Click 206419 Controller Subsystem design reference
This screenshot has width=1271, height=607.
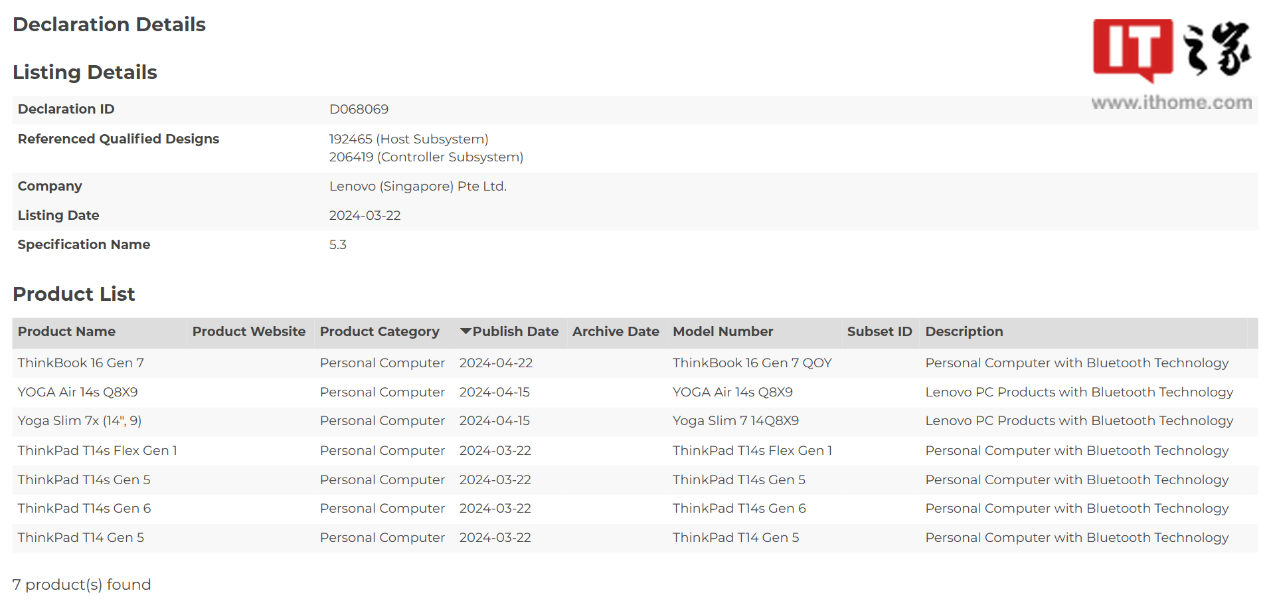coord(426,157)
